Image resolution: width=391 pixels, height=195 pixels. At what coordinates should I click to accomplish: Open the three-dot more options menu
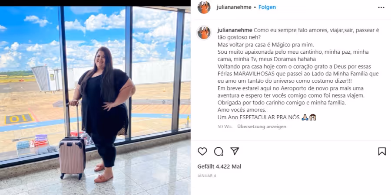381,7
